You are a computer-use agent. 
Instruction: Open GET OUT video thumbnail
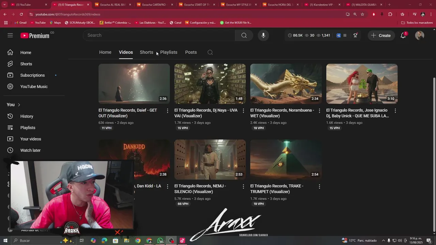pos(134,84)
